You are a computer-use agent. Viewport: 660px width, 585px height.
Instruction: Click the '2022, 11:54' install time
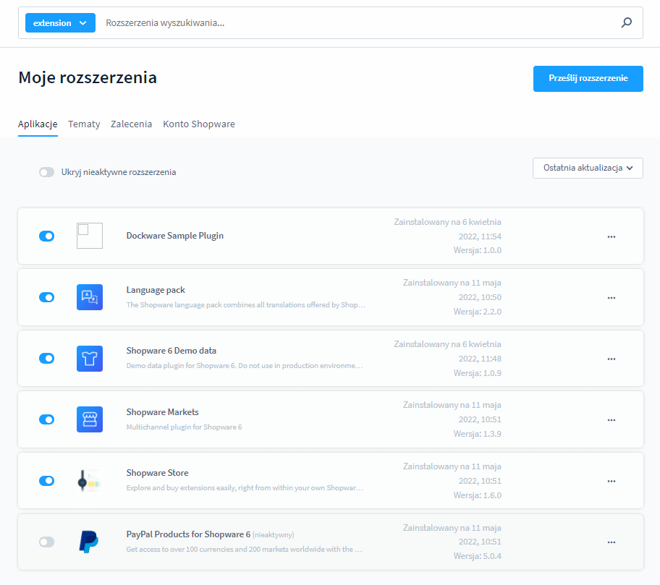(480, 236)
